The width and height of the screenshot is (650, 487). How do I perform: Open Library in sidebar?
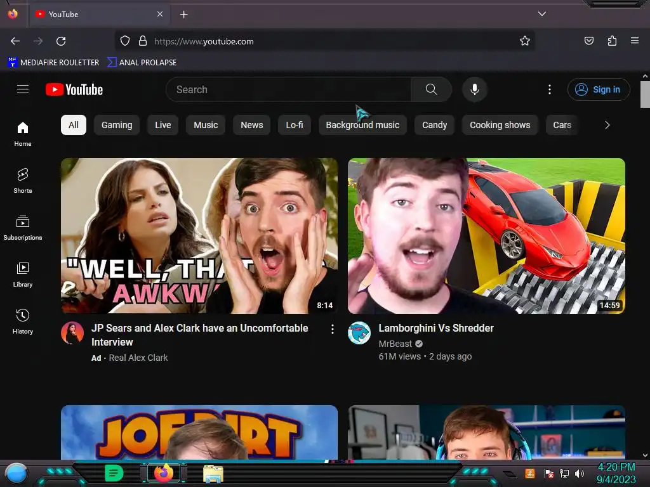(x=23, y=275)
